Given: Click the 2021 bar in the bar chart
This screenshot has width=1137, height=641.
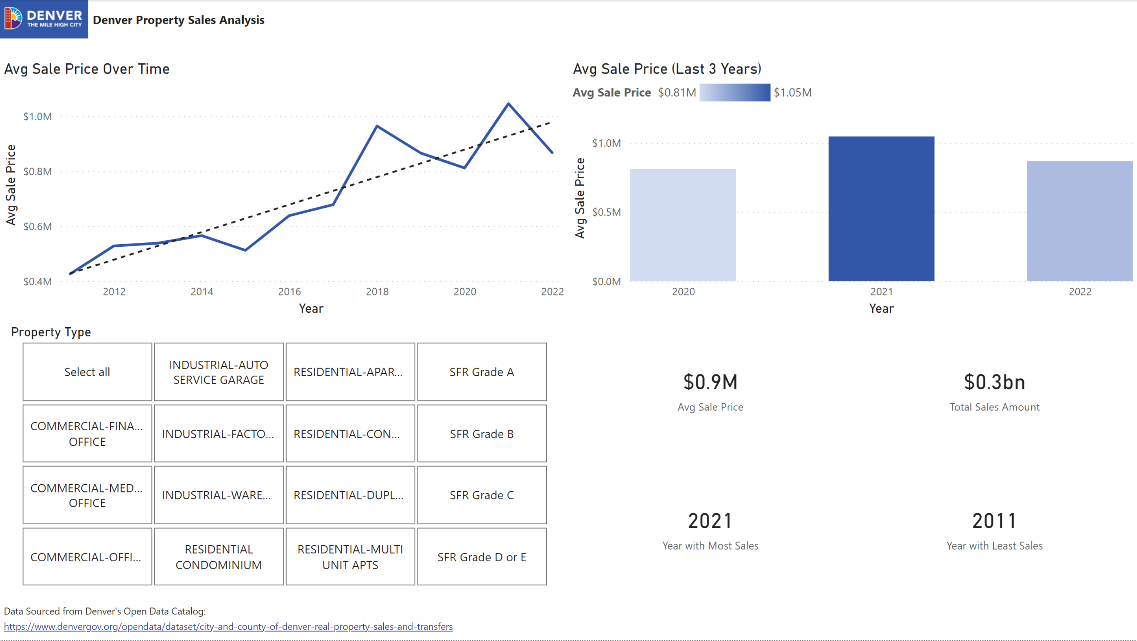Looking at the screenshot, I should 881,209.
